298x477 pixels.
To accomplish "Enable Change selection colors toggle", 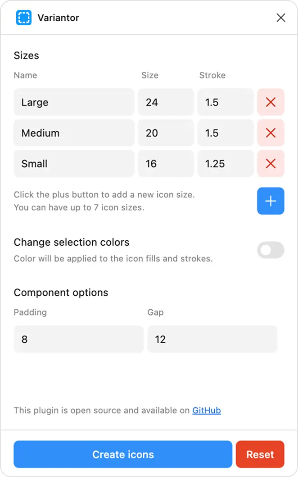I will pyautogui.click(x=271, y=250).
